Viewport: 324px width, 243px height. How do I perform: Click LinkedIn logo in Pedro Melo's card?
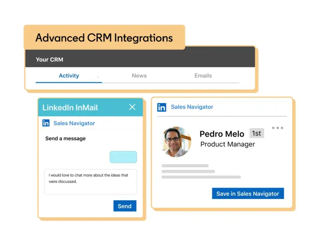[162, 107]
